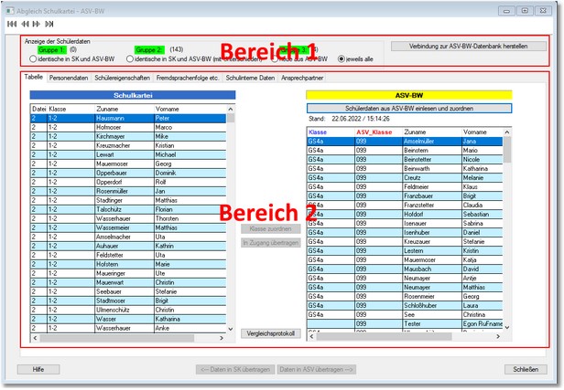The height and width of the screenshot is (390, 564).
Task: Select Franzstetter Claudia row
Action: coord(405,206)
